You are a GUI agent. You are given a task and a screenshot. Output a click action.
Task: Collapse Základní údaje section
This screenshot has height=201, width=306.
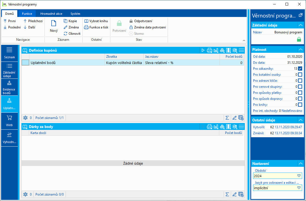pyautogui.click(x=301, y=25)
